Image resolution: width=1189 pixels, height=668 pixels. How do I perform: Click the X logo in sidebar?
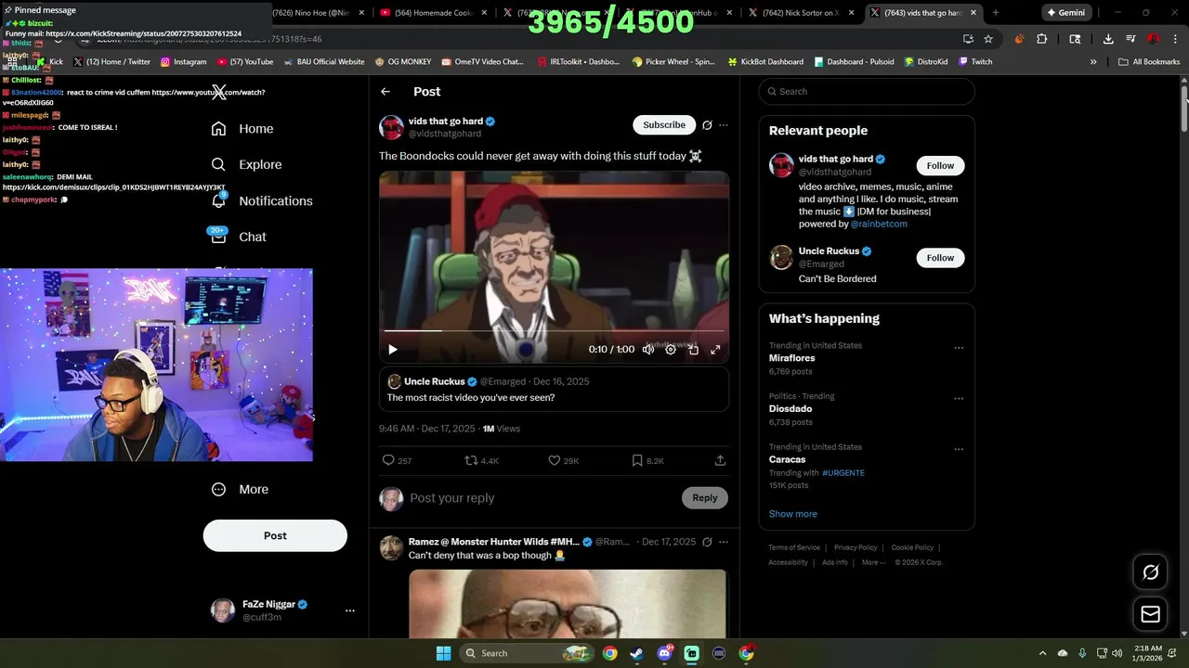(218, 92)
